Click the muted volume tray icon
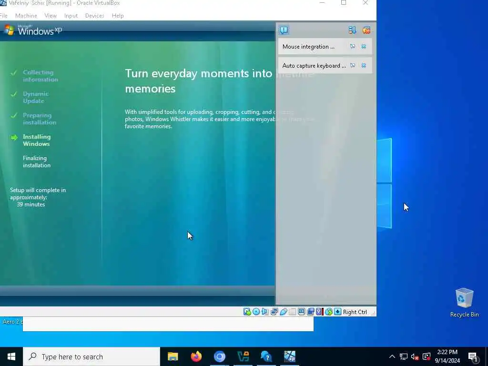The width and height of the screenshot is (488, 366). 415,356
